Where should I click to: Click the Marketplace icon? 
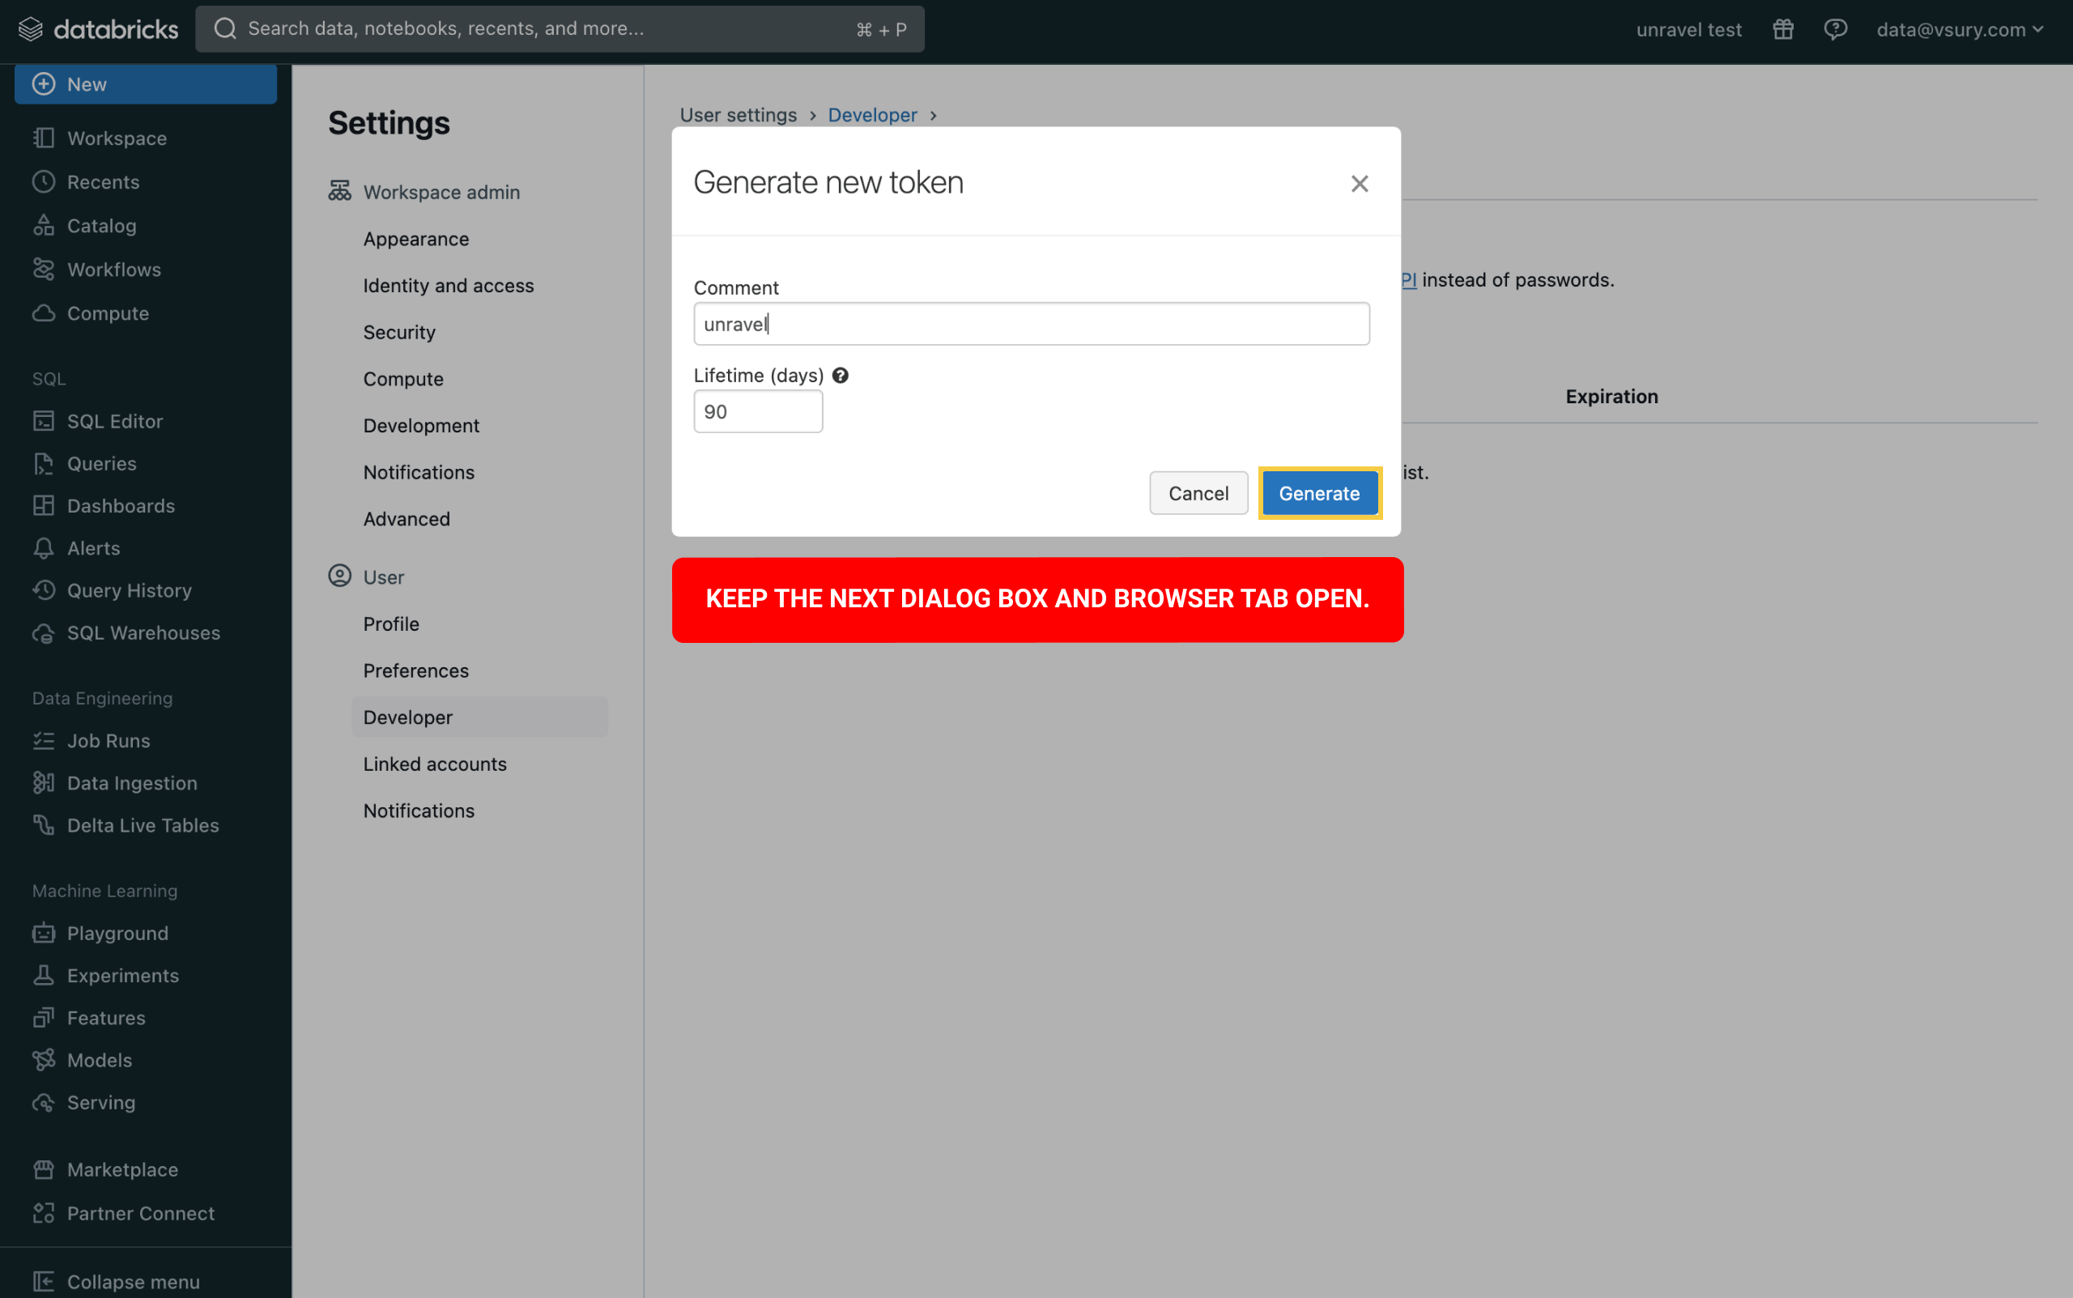click(44, 1169)
